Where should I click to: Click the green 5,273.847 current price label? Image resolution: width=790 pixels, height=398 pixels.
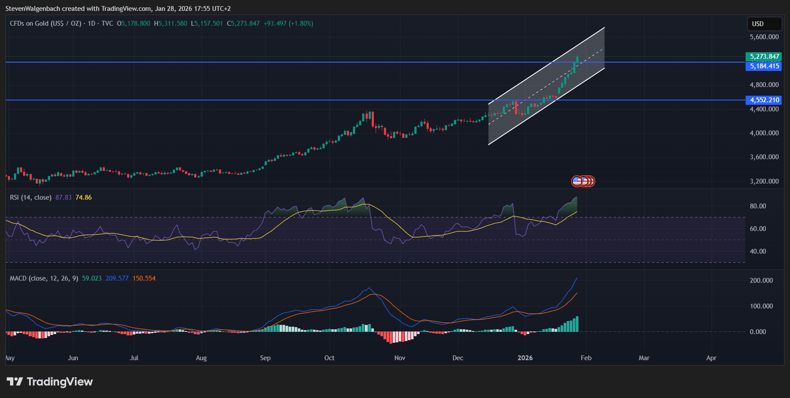763,57
